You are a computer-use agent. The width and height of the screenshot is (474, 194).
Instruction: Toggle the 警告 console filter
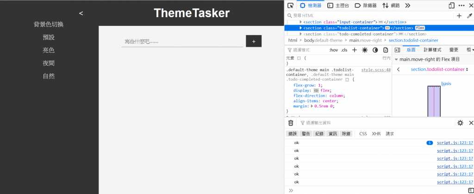[x=306, y=133]
